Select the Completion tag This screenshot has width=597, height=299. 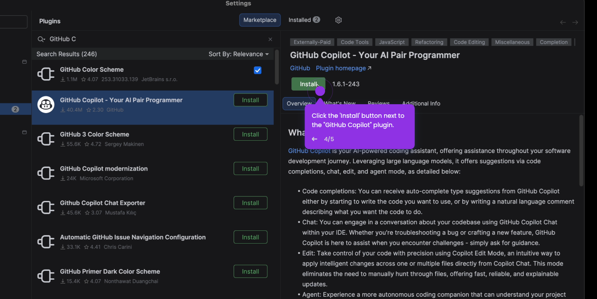pos(554,42)
